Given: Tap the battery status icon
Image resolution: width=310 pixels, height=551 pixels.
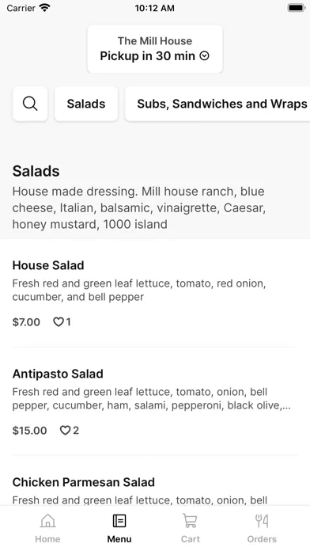Looking at the screenshot, I should [297, 8].
